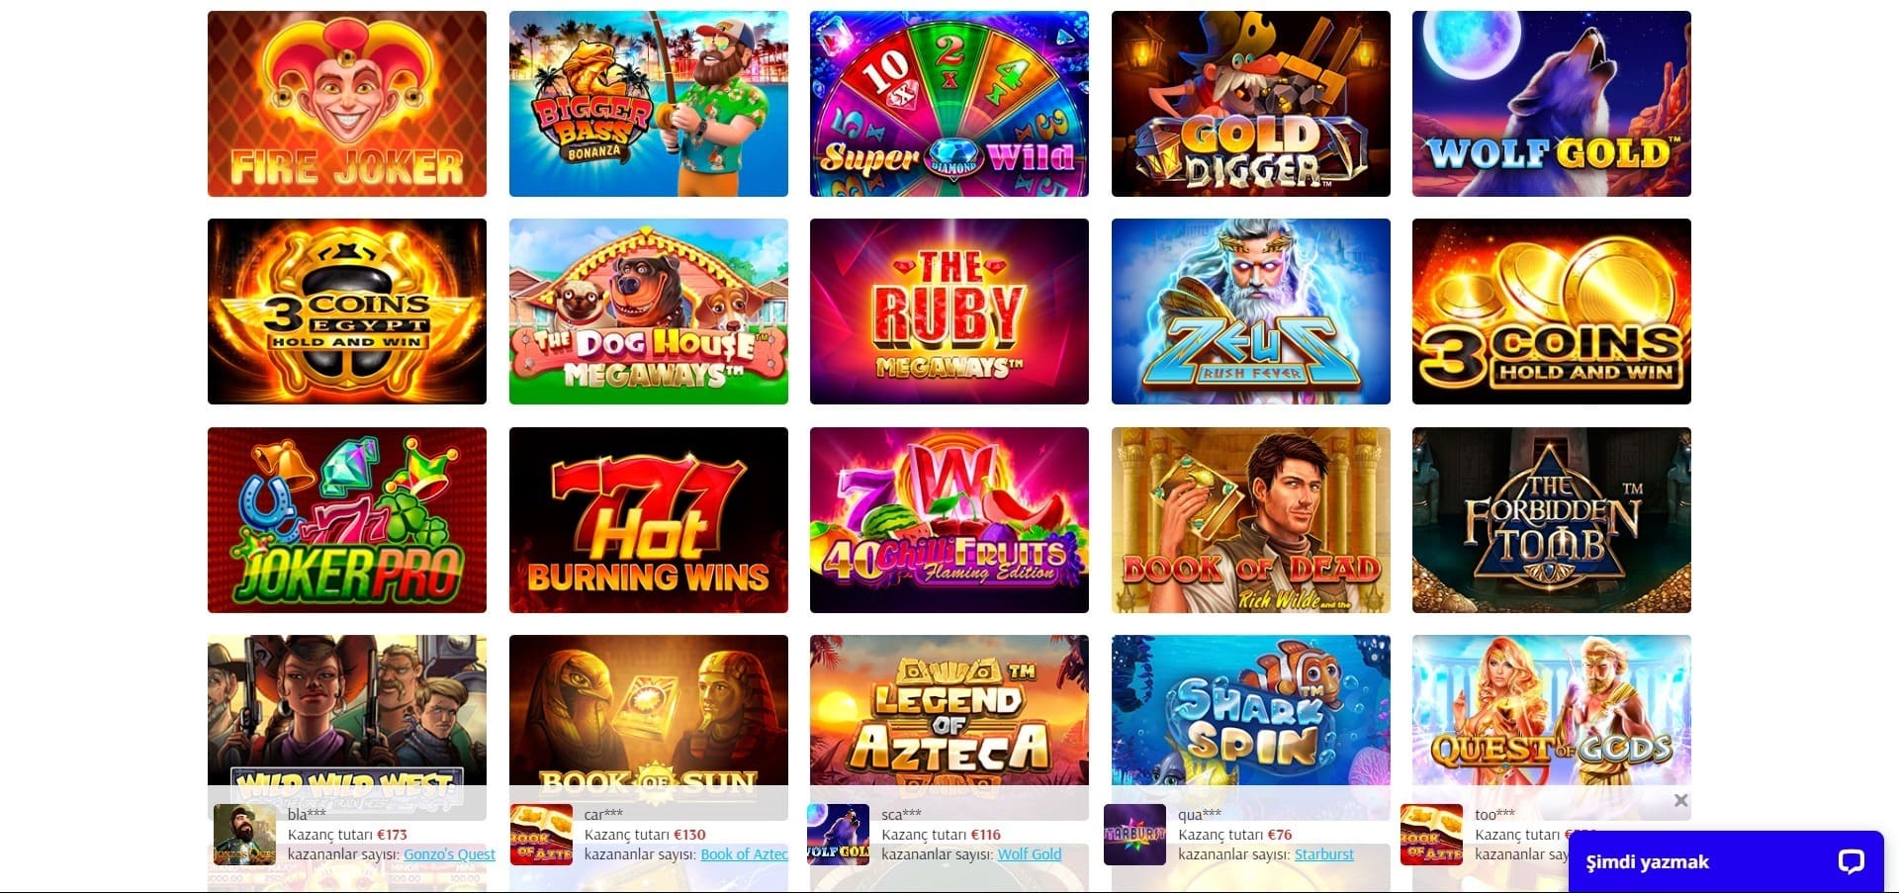Open the Book of Aztec winner link
The width and height of the screenshot is (1899, 893).
[x=745, y=854]
